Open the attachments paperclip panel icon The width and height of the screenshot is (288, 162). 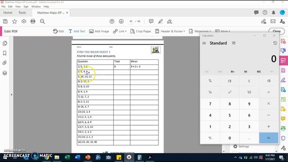click(x=5, y=63)
